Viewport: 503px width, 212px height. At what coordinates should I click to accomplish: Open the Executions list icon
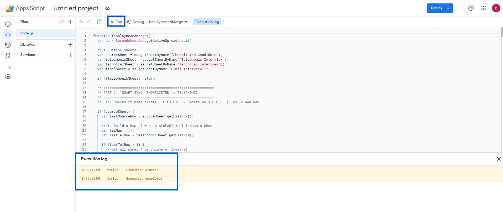point(8,66)
